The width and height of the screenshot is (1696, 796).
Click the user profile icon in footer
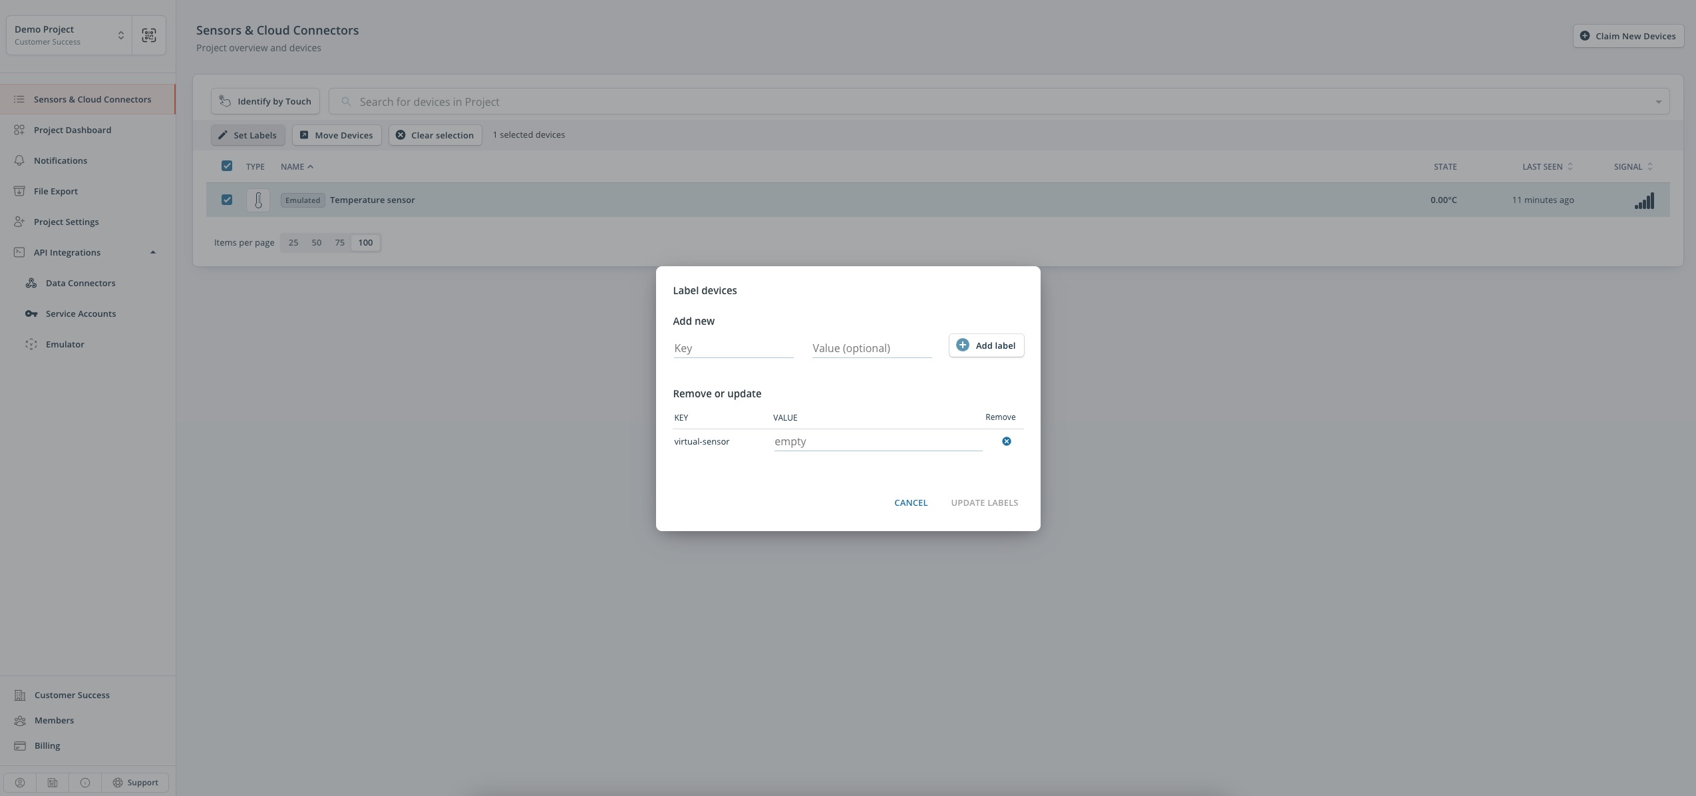(20, 783)
